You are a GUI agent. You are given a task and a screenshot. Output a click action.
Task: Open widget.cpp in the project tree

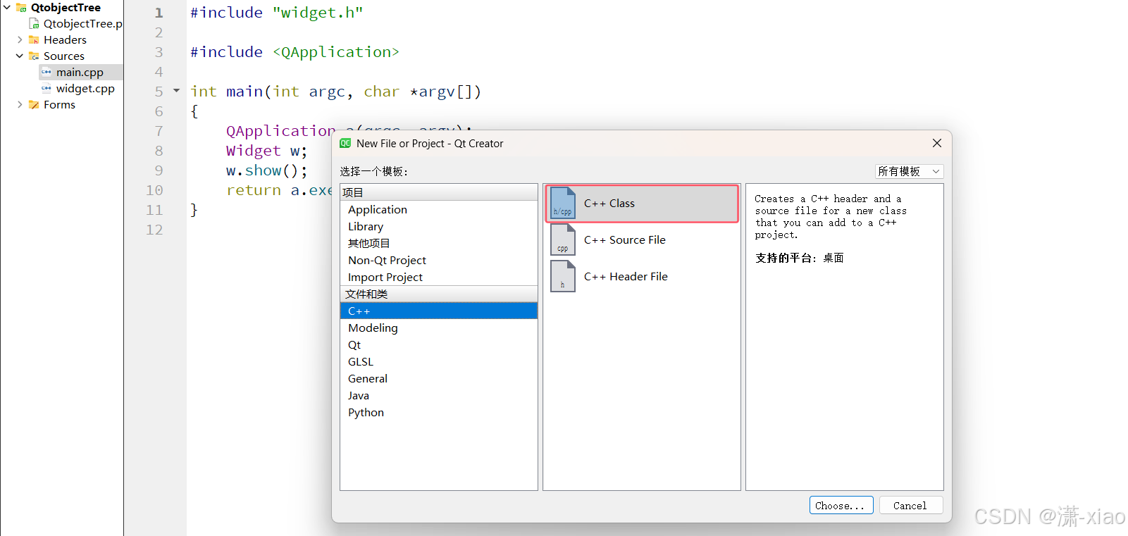pyautogui.click(x=85, y=88)
